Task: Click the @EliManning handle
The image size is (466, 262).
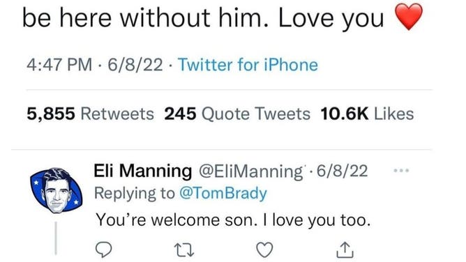Action: pyautogui.click(x=251, y=171)
